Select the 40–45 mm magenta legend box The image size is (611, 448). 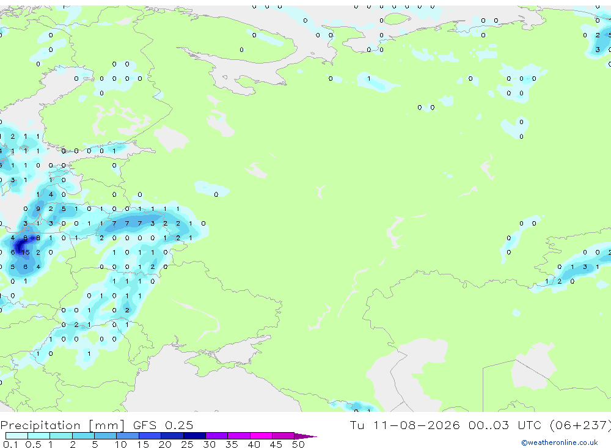tap(261, 436)
